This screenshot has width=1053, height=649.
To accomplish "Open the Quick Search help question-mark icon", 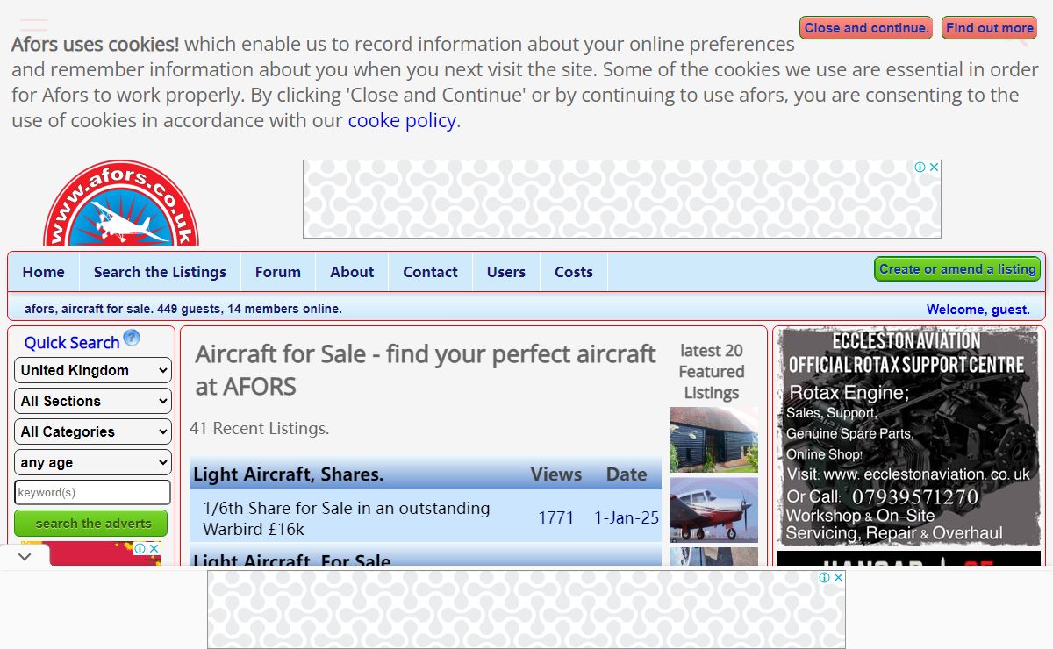I will tap(132, 338).
